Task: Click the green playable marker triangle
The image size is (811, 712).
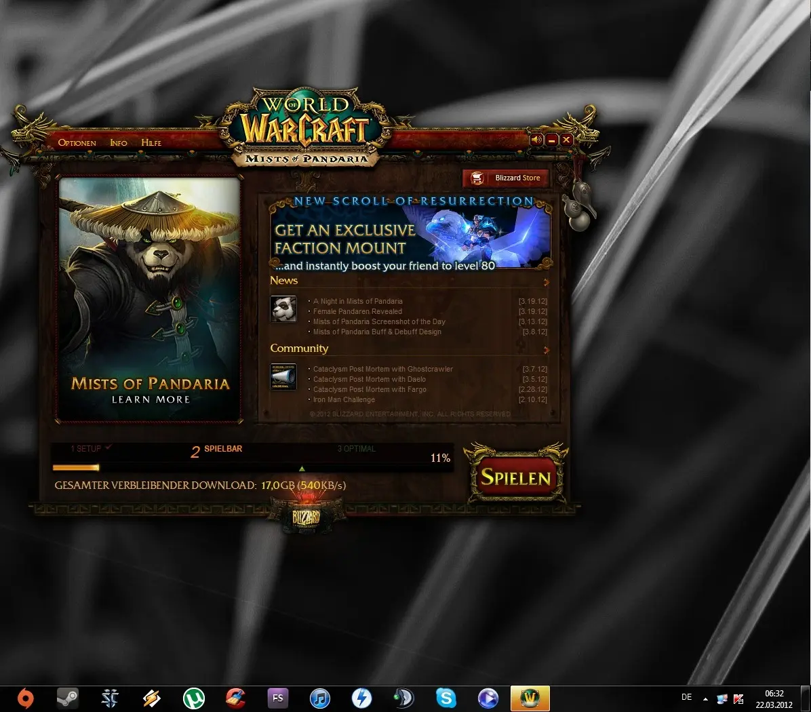Action: pos(302,469)
